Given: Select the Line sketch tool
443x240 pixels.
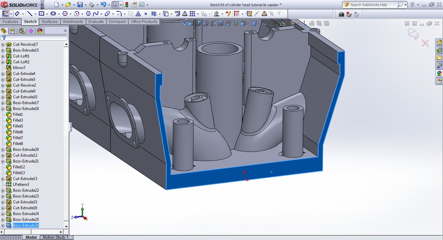Looking at the screenshot, I should click(30, 14).
